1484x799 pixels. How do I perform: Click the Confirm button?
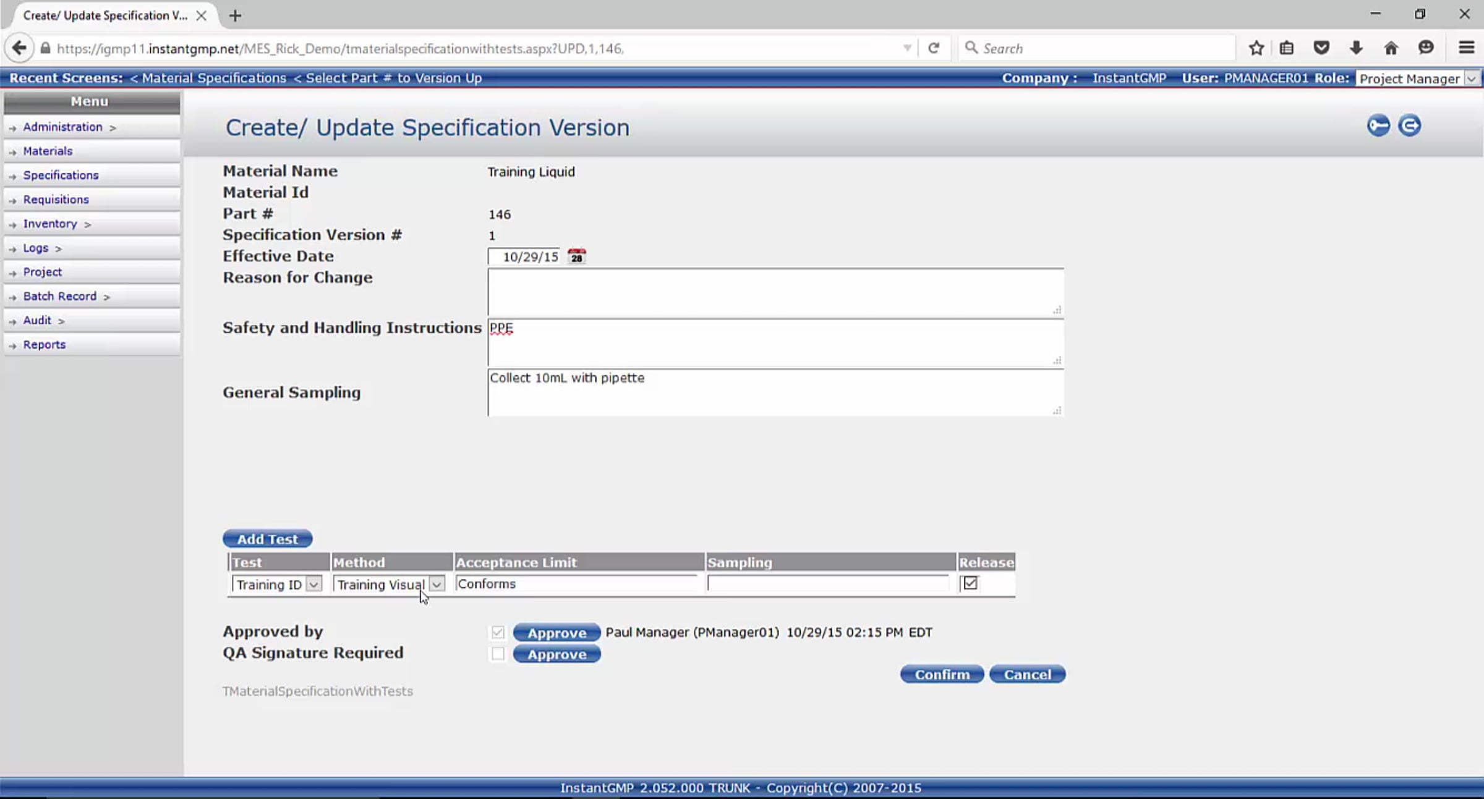click(x=941, y=674)
